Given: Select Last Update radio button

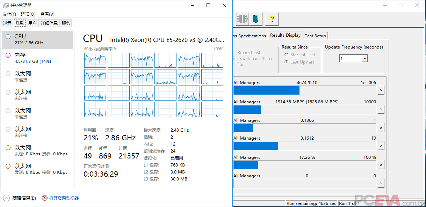Looking at the screenshot, I should coord(287,62).
